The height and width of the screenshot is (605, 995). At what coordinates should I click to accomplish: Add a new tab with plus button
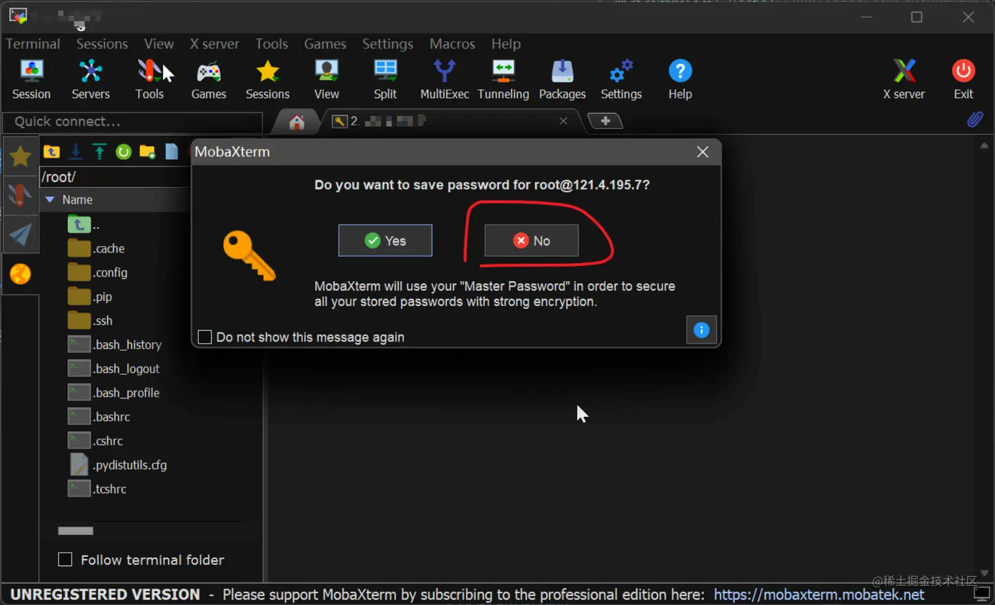(x=605, y=121)
